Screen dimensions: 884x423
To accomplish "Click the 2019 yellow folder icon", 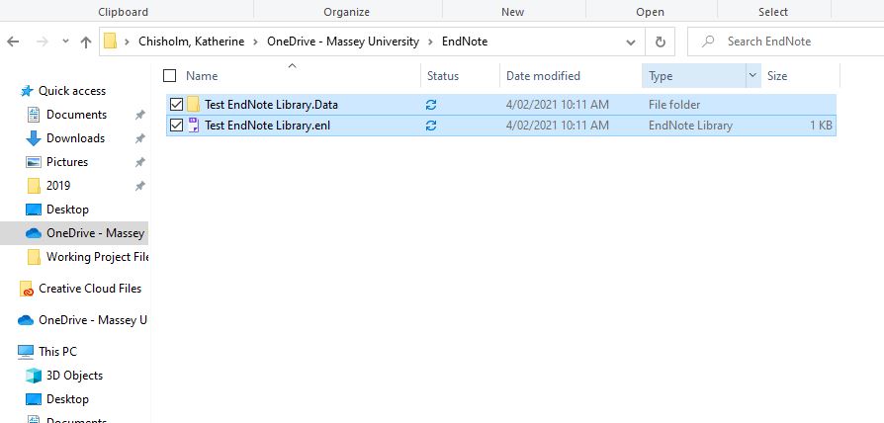I will [x=34, y=185].
